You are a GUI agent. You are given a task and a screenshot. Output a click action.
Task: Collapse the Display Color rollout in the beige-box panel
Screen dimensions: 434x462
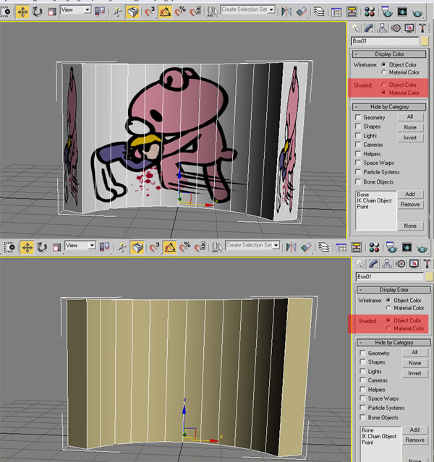click(x=394, y=290)
